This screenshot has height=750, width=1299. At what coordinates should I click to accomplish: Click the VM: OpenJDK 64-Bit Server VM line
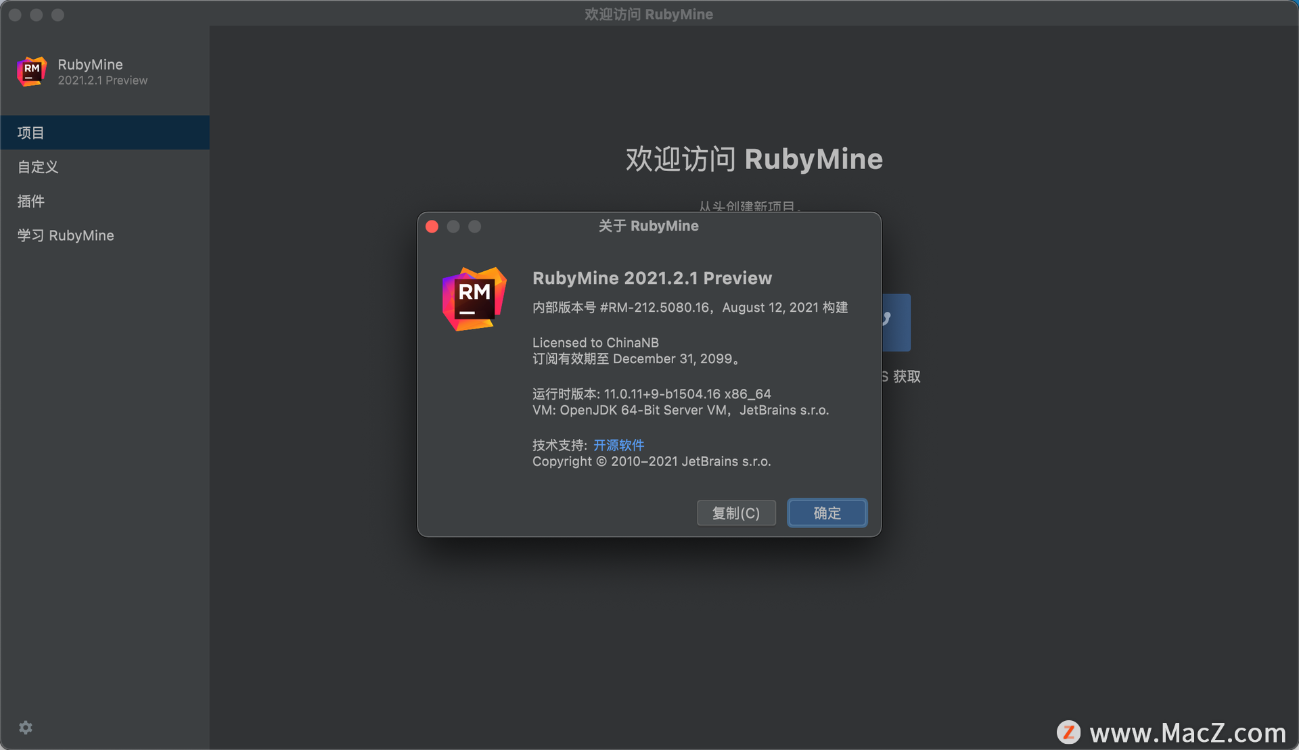tap(681, 410)
